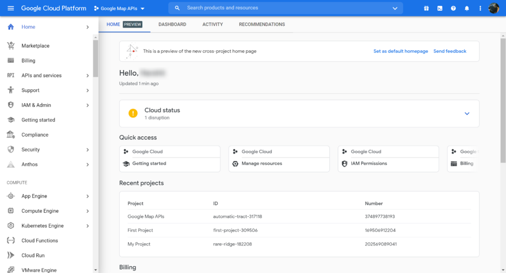Click the Google Cloud Platform logo text
The width and height of the screenshot is (506, 273).
click(x=53, y=8)
